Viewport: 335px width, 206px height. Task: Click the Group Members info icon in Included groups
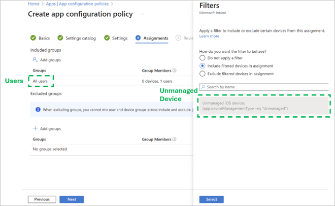174,71
